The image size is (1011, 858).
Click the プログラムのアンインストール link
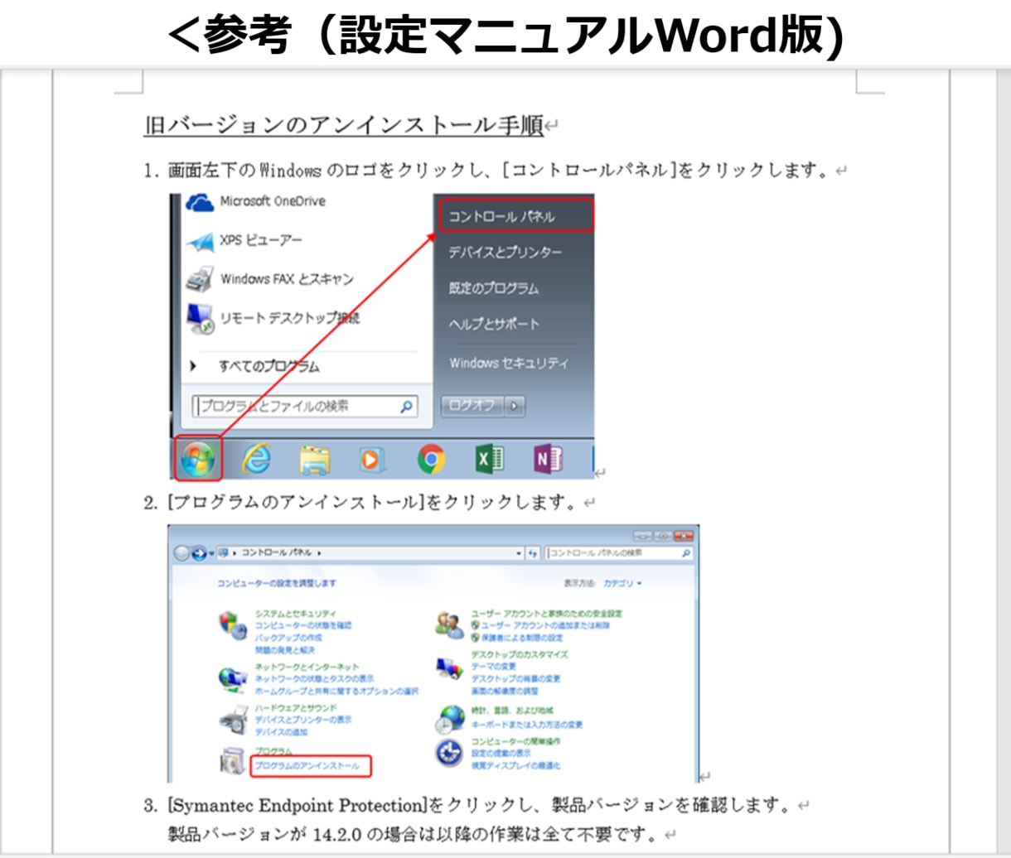click(307, 766)
